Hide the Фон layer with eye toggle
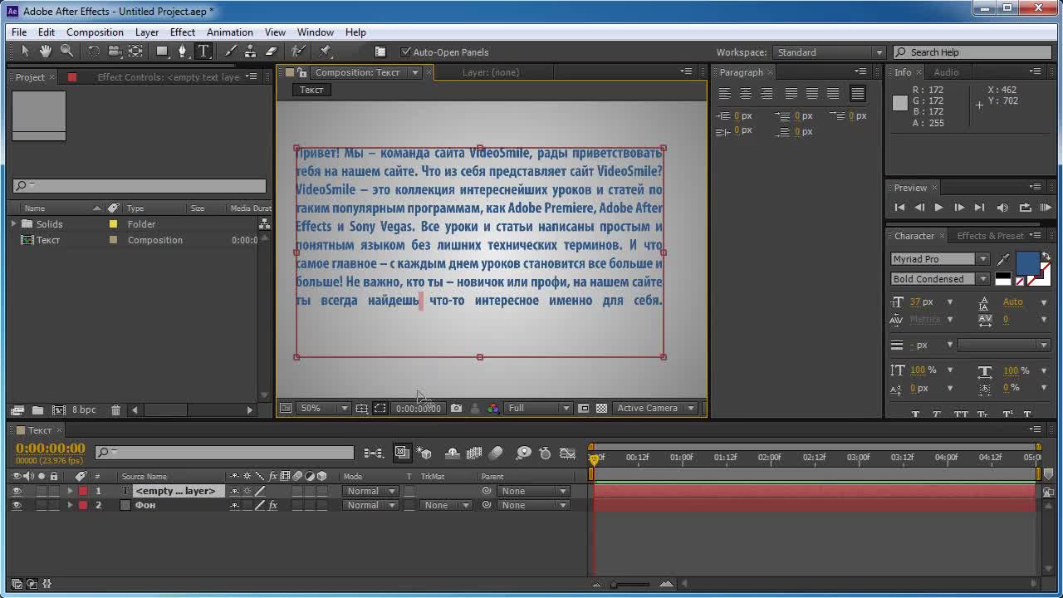 17,505
